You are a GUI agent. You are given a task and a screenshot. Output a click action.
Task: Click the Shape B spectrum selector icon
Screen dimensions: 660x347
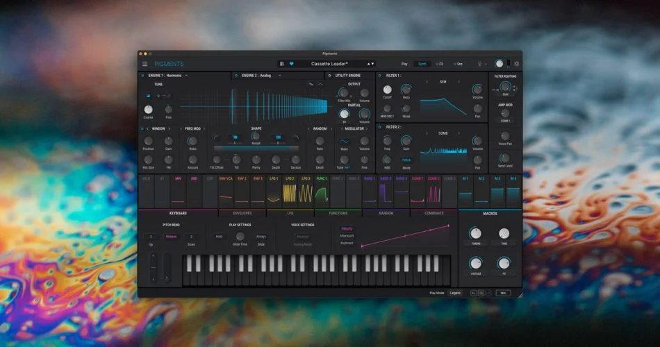[x=278, y=137]
